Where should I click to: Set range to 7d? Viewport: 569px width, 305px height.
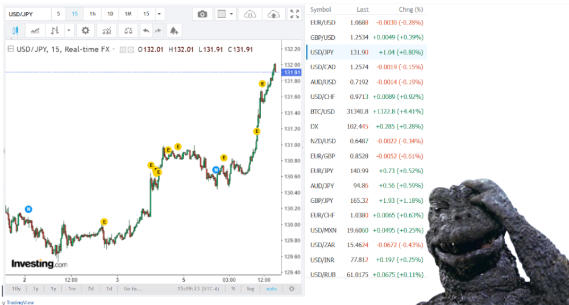click(x=90, y=289)
